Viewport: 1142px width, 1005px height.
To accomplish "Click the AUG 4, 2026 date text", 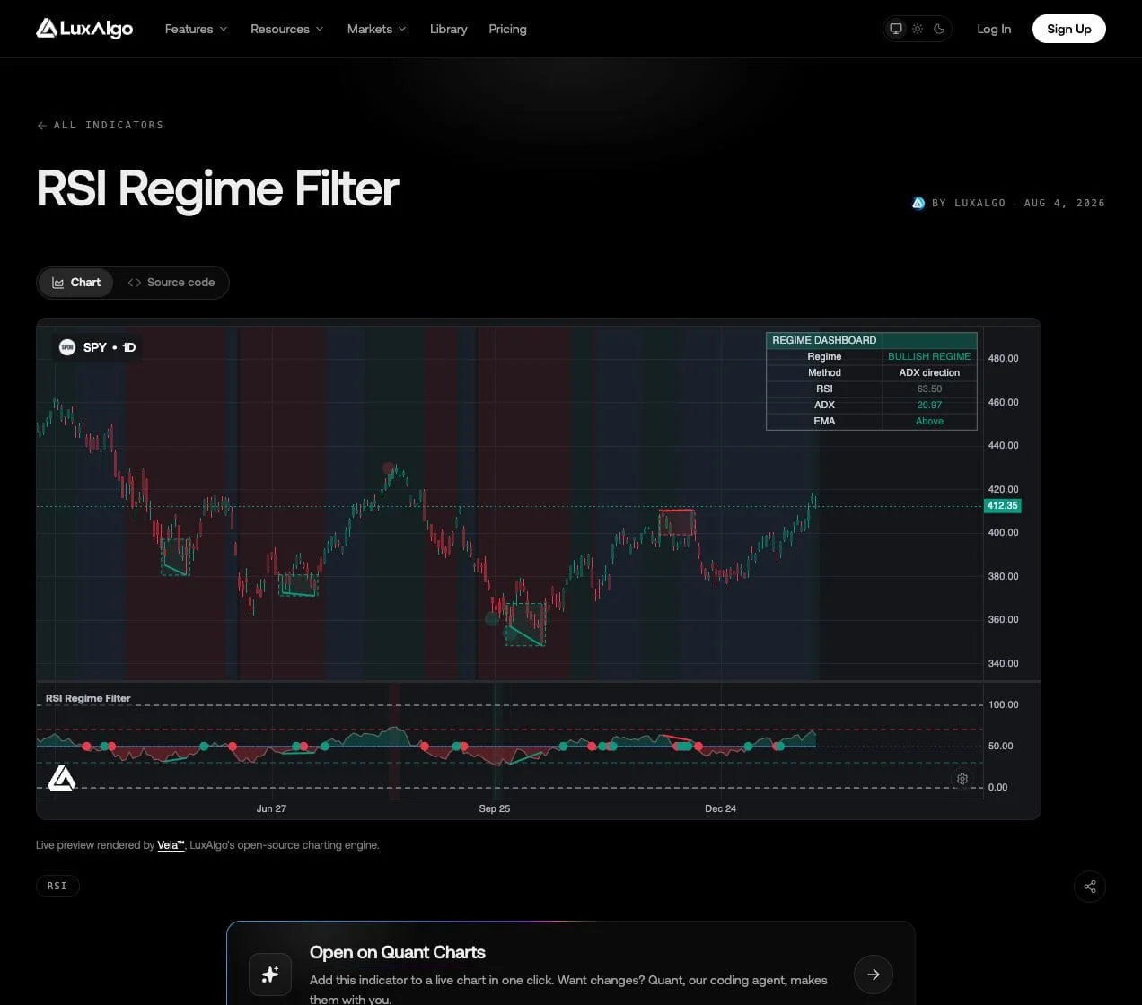I will (1065, 203).
